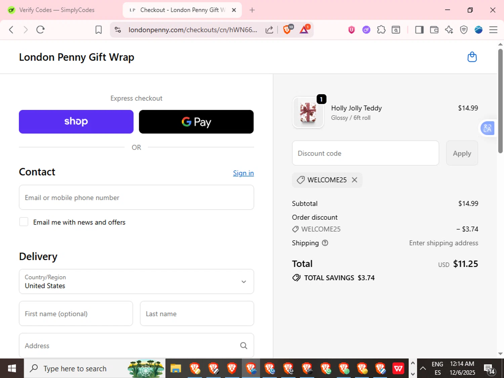Open a new browser tab
The width and height of the screenshot is (504, 378).
pyautogui.click(x=252, y=10)
